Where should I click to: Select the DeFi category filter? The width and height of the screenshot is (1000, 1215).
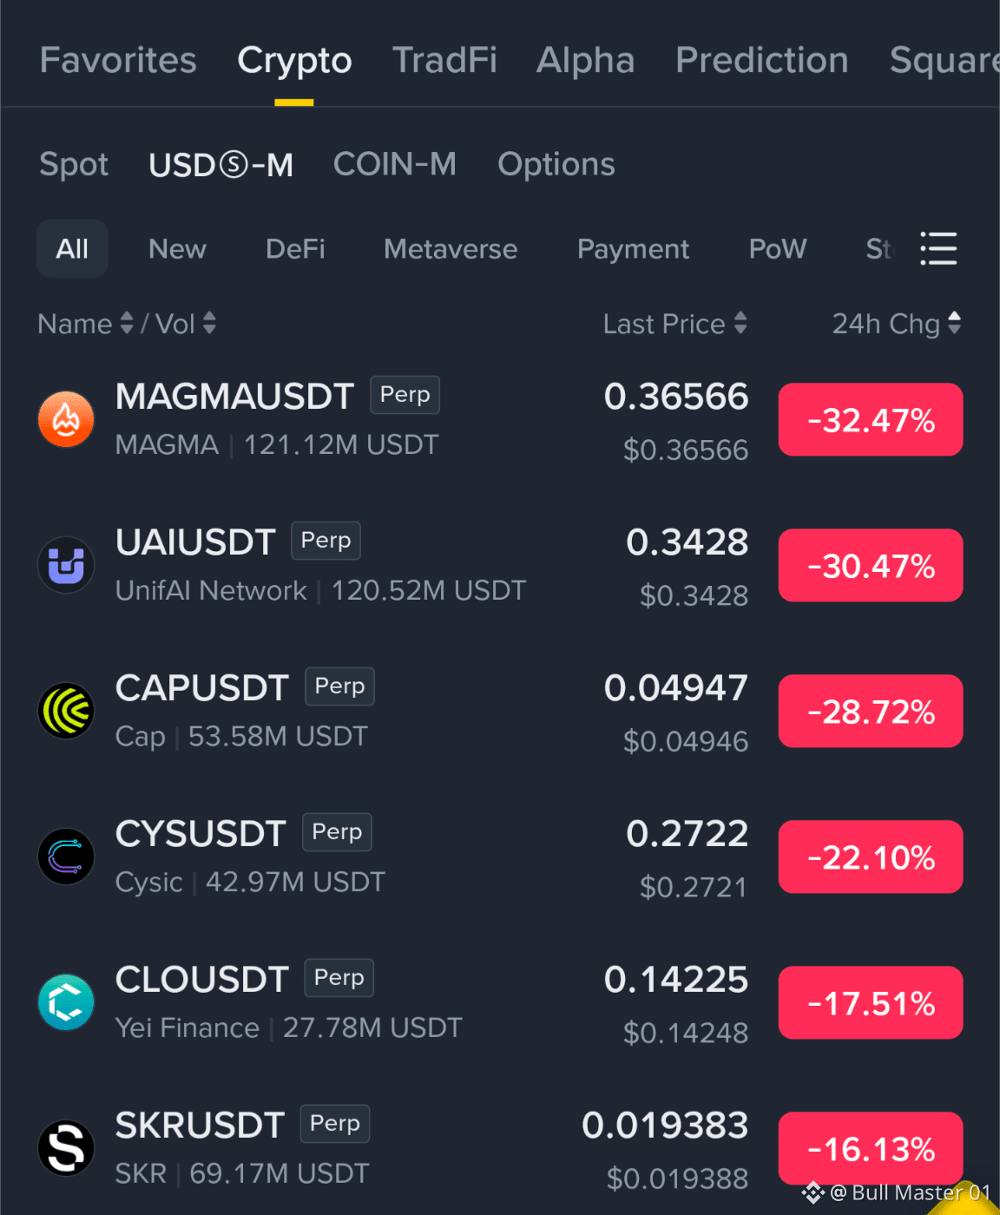[x=295, y=249]
